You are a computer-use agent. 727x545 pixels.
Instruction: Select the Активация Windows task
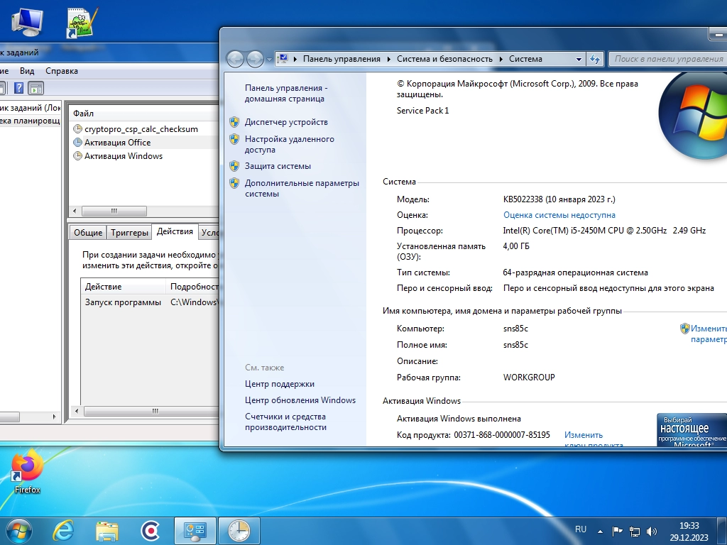click(124, 156)
